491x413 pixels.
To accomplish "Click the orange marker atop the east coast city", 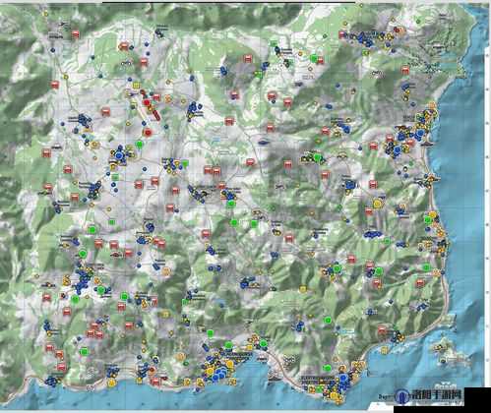I will click(x=432, y=106).
